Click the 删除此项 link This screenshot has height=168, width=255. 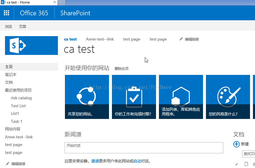click(122, 69)
